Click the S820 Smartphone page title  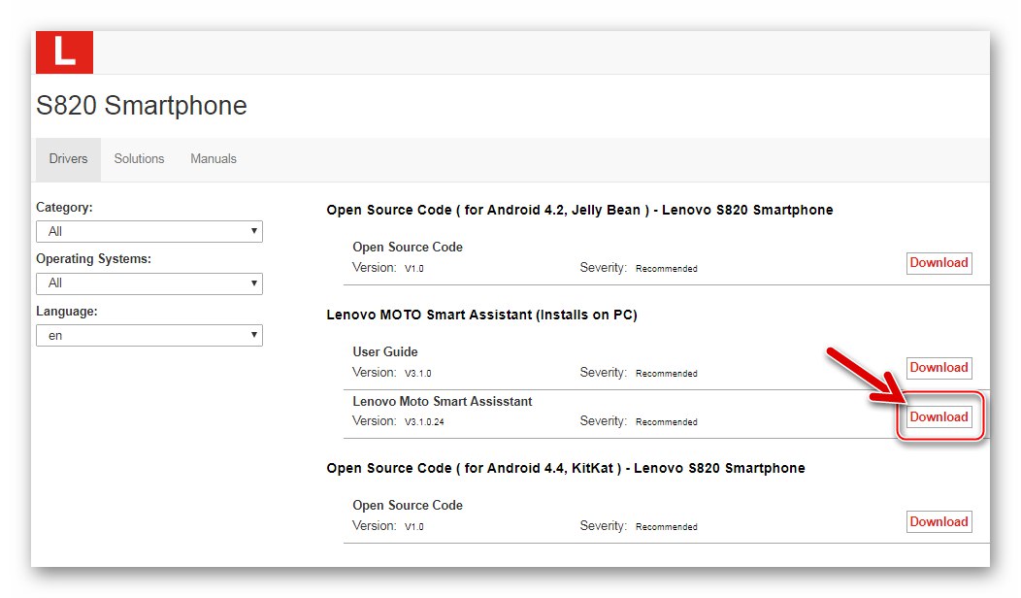point(142,105)
